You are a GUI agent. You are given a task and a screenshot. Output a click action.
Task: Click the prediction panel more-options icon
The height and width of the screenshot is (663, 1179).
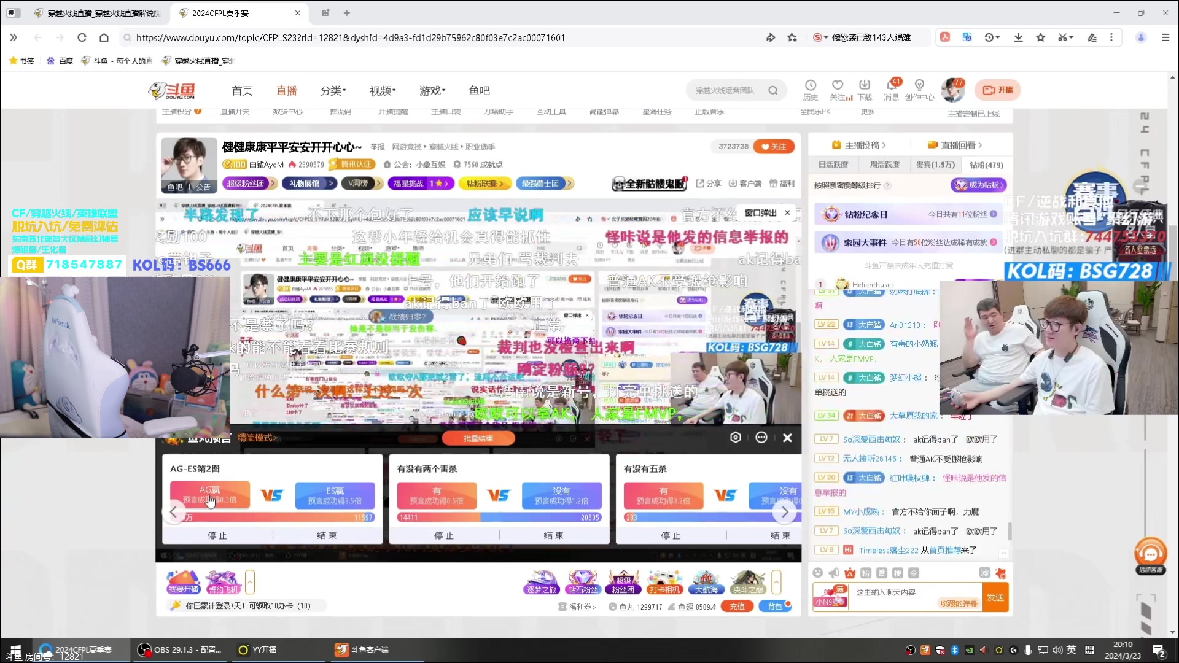tap(761, 437)
